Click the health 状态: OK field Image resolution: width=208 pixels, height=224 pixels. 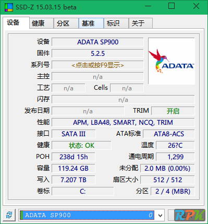coord(81,146)
